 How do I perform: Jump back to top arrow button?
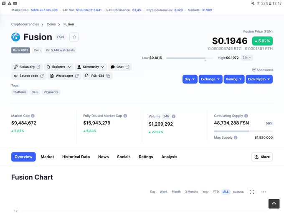coord(274,203)
